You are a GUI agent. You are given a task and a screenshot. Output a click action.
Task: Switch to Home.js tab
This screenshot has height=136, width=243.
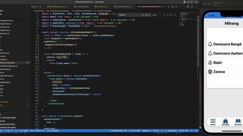102,7
